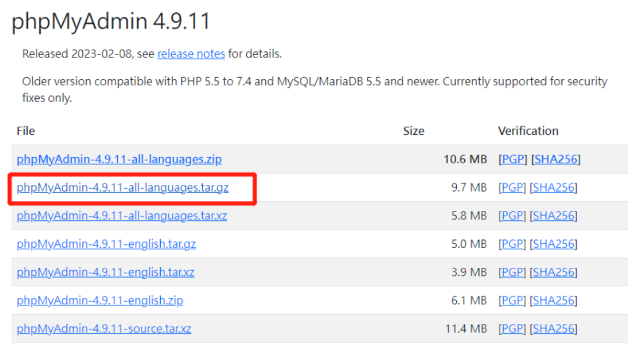Image resolution: width=630 pixels, height=350 pixels.
Task: Click the 11.4 MB size value
Action: [x=466, y=328]
